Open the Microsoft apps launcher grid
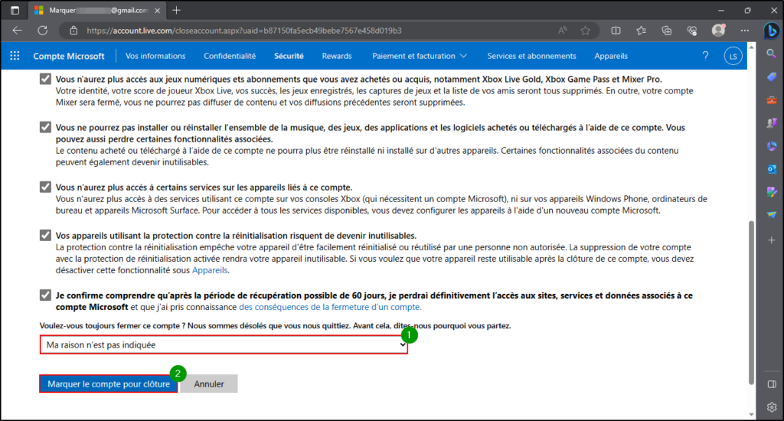Screen dimensions: 784x421 pyautogui.click(x=15, y=56)
